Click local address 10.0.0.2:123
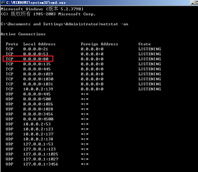The width and height of the screenshot is (198, 172). (38, 129)
